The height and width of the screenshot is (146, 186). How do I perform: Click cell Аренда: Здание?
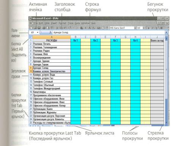(x=52, y=61)
